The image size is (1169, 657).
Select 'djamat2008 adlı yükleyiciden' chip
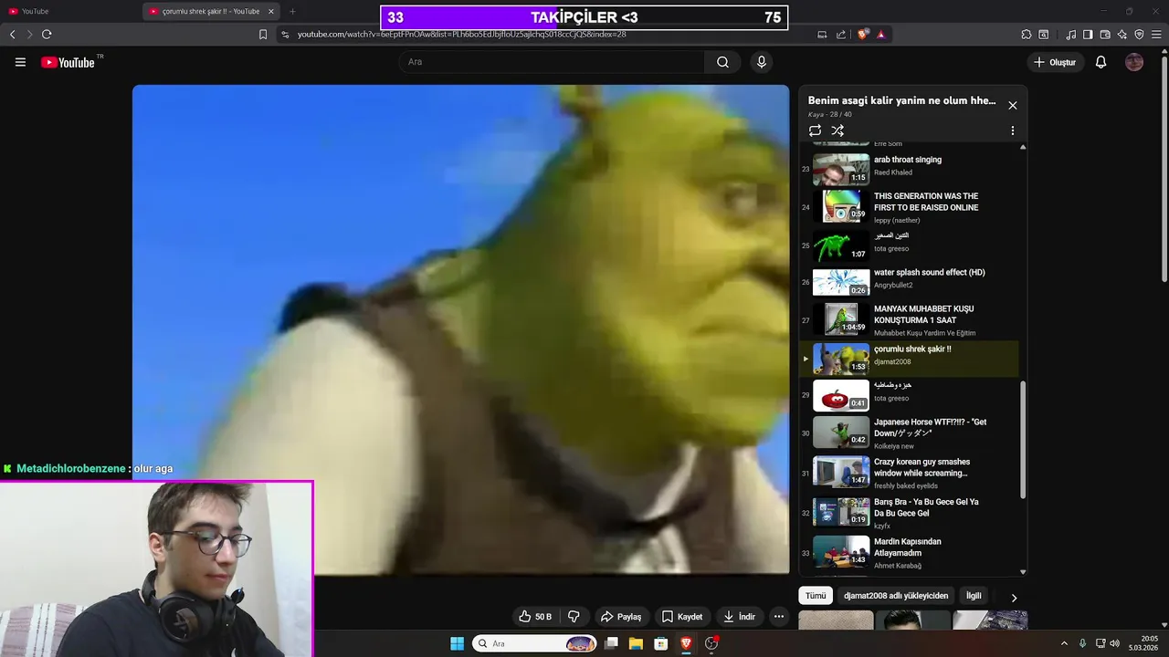(x=896, y=596)
